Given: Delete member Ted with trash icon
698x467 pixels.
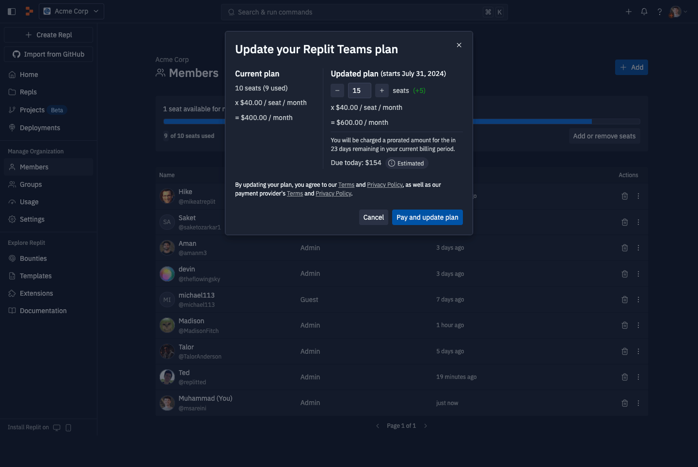Looking at the screenshot, I should [625, 377].
